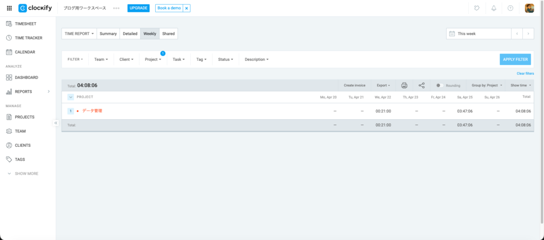
Task: Collapse the sidebar with double-chevron icon
Action: click(x=56, y=123)
